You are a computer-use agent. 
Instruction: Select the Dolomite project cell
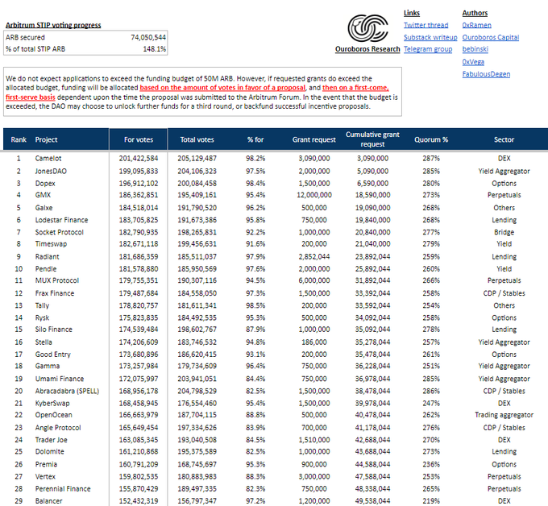click(49, 452)
